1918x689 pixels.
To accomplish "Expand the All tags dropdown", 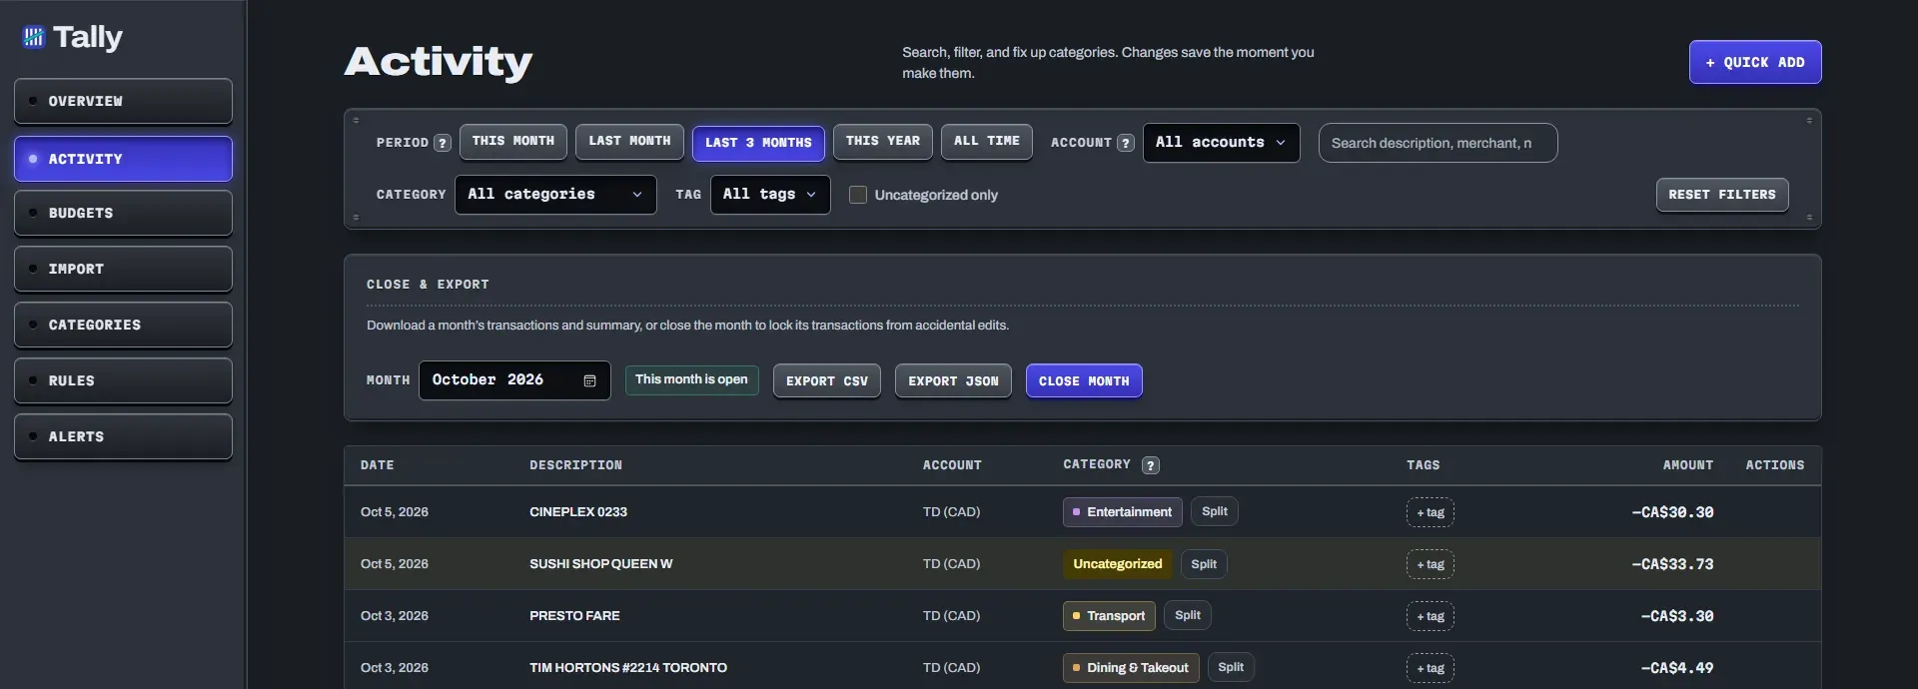I will [x=770, y=195].
